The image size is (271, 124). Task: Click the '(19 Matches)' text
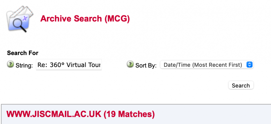[x=129, y=114]
